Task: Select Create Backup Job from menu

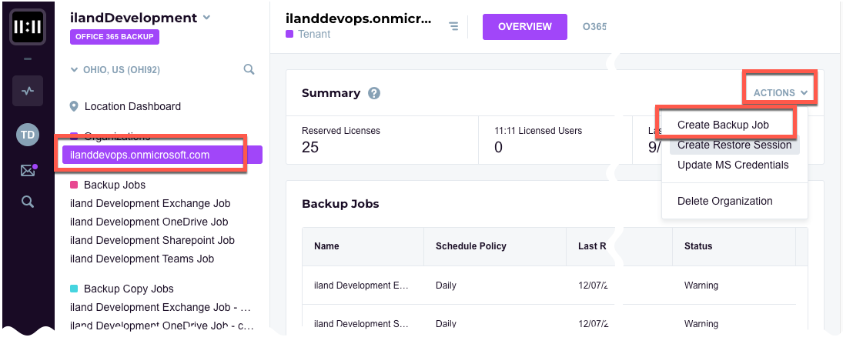Action: (x=723, y=125)
